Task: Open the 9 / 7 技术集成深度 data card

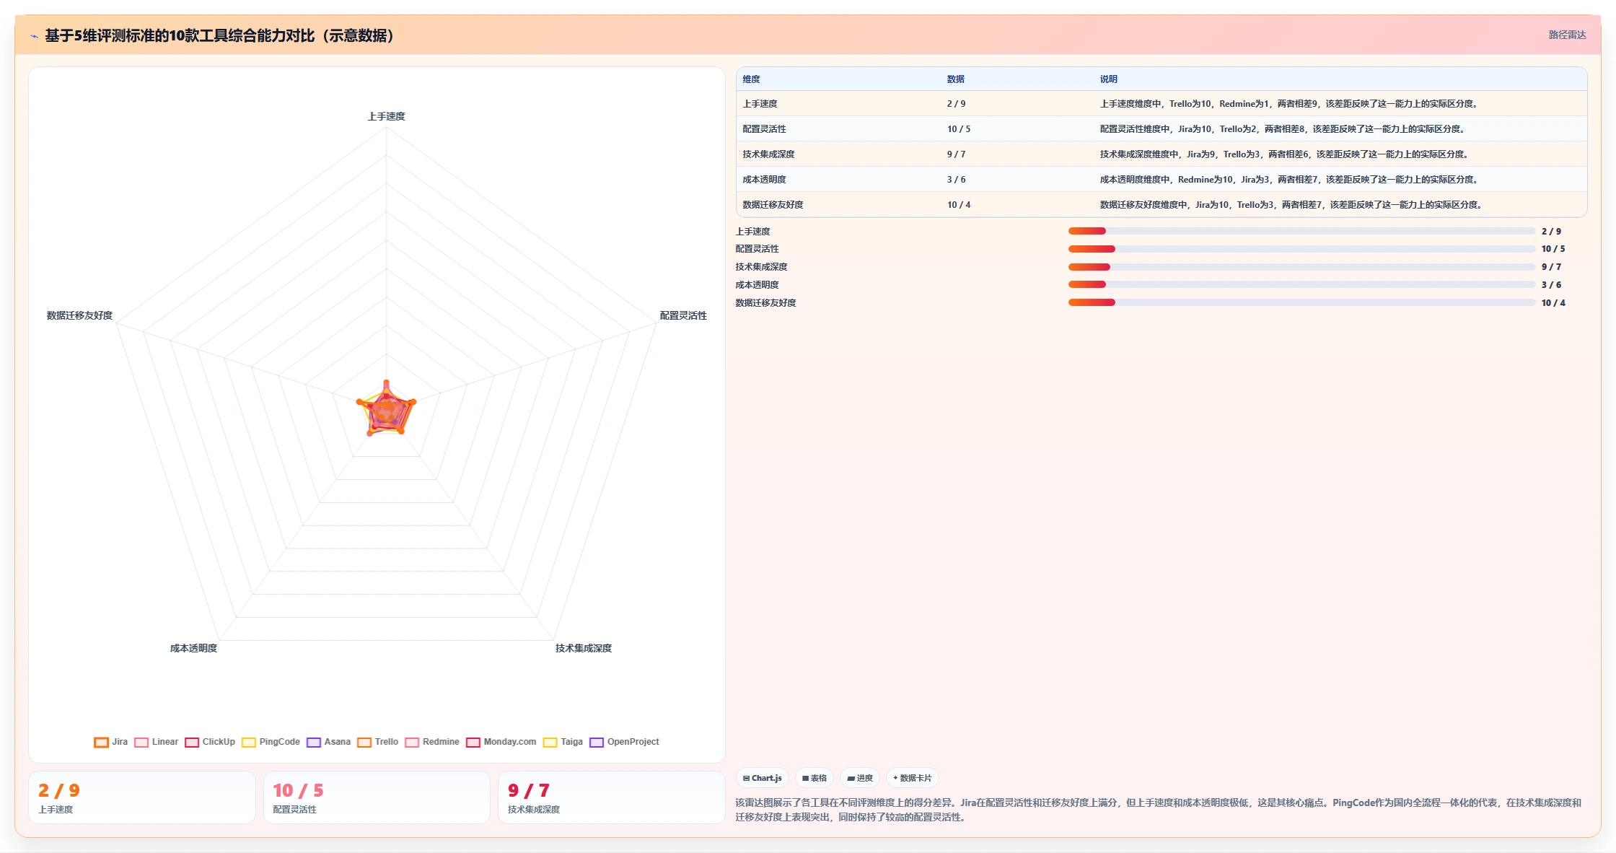Action: tap(612, 797)
